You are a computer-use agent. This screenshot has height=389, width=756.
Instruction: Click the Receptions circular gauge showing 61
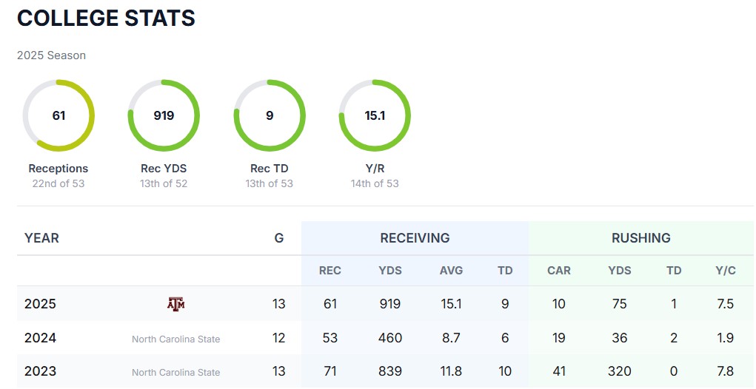[58, 115]
